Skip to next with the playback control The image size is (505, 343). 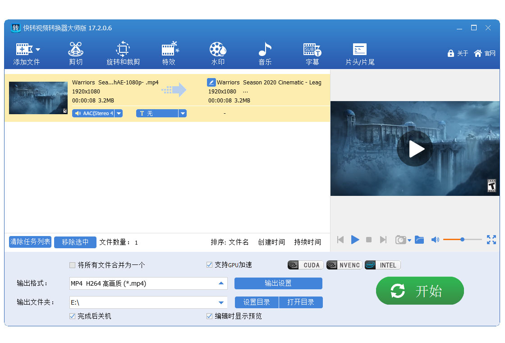(x=383, y=240)
